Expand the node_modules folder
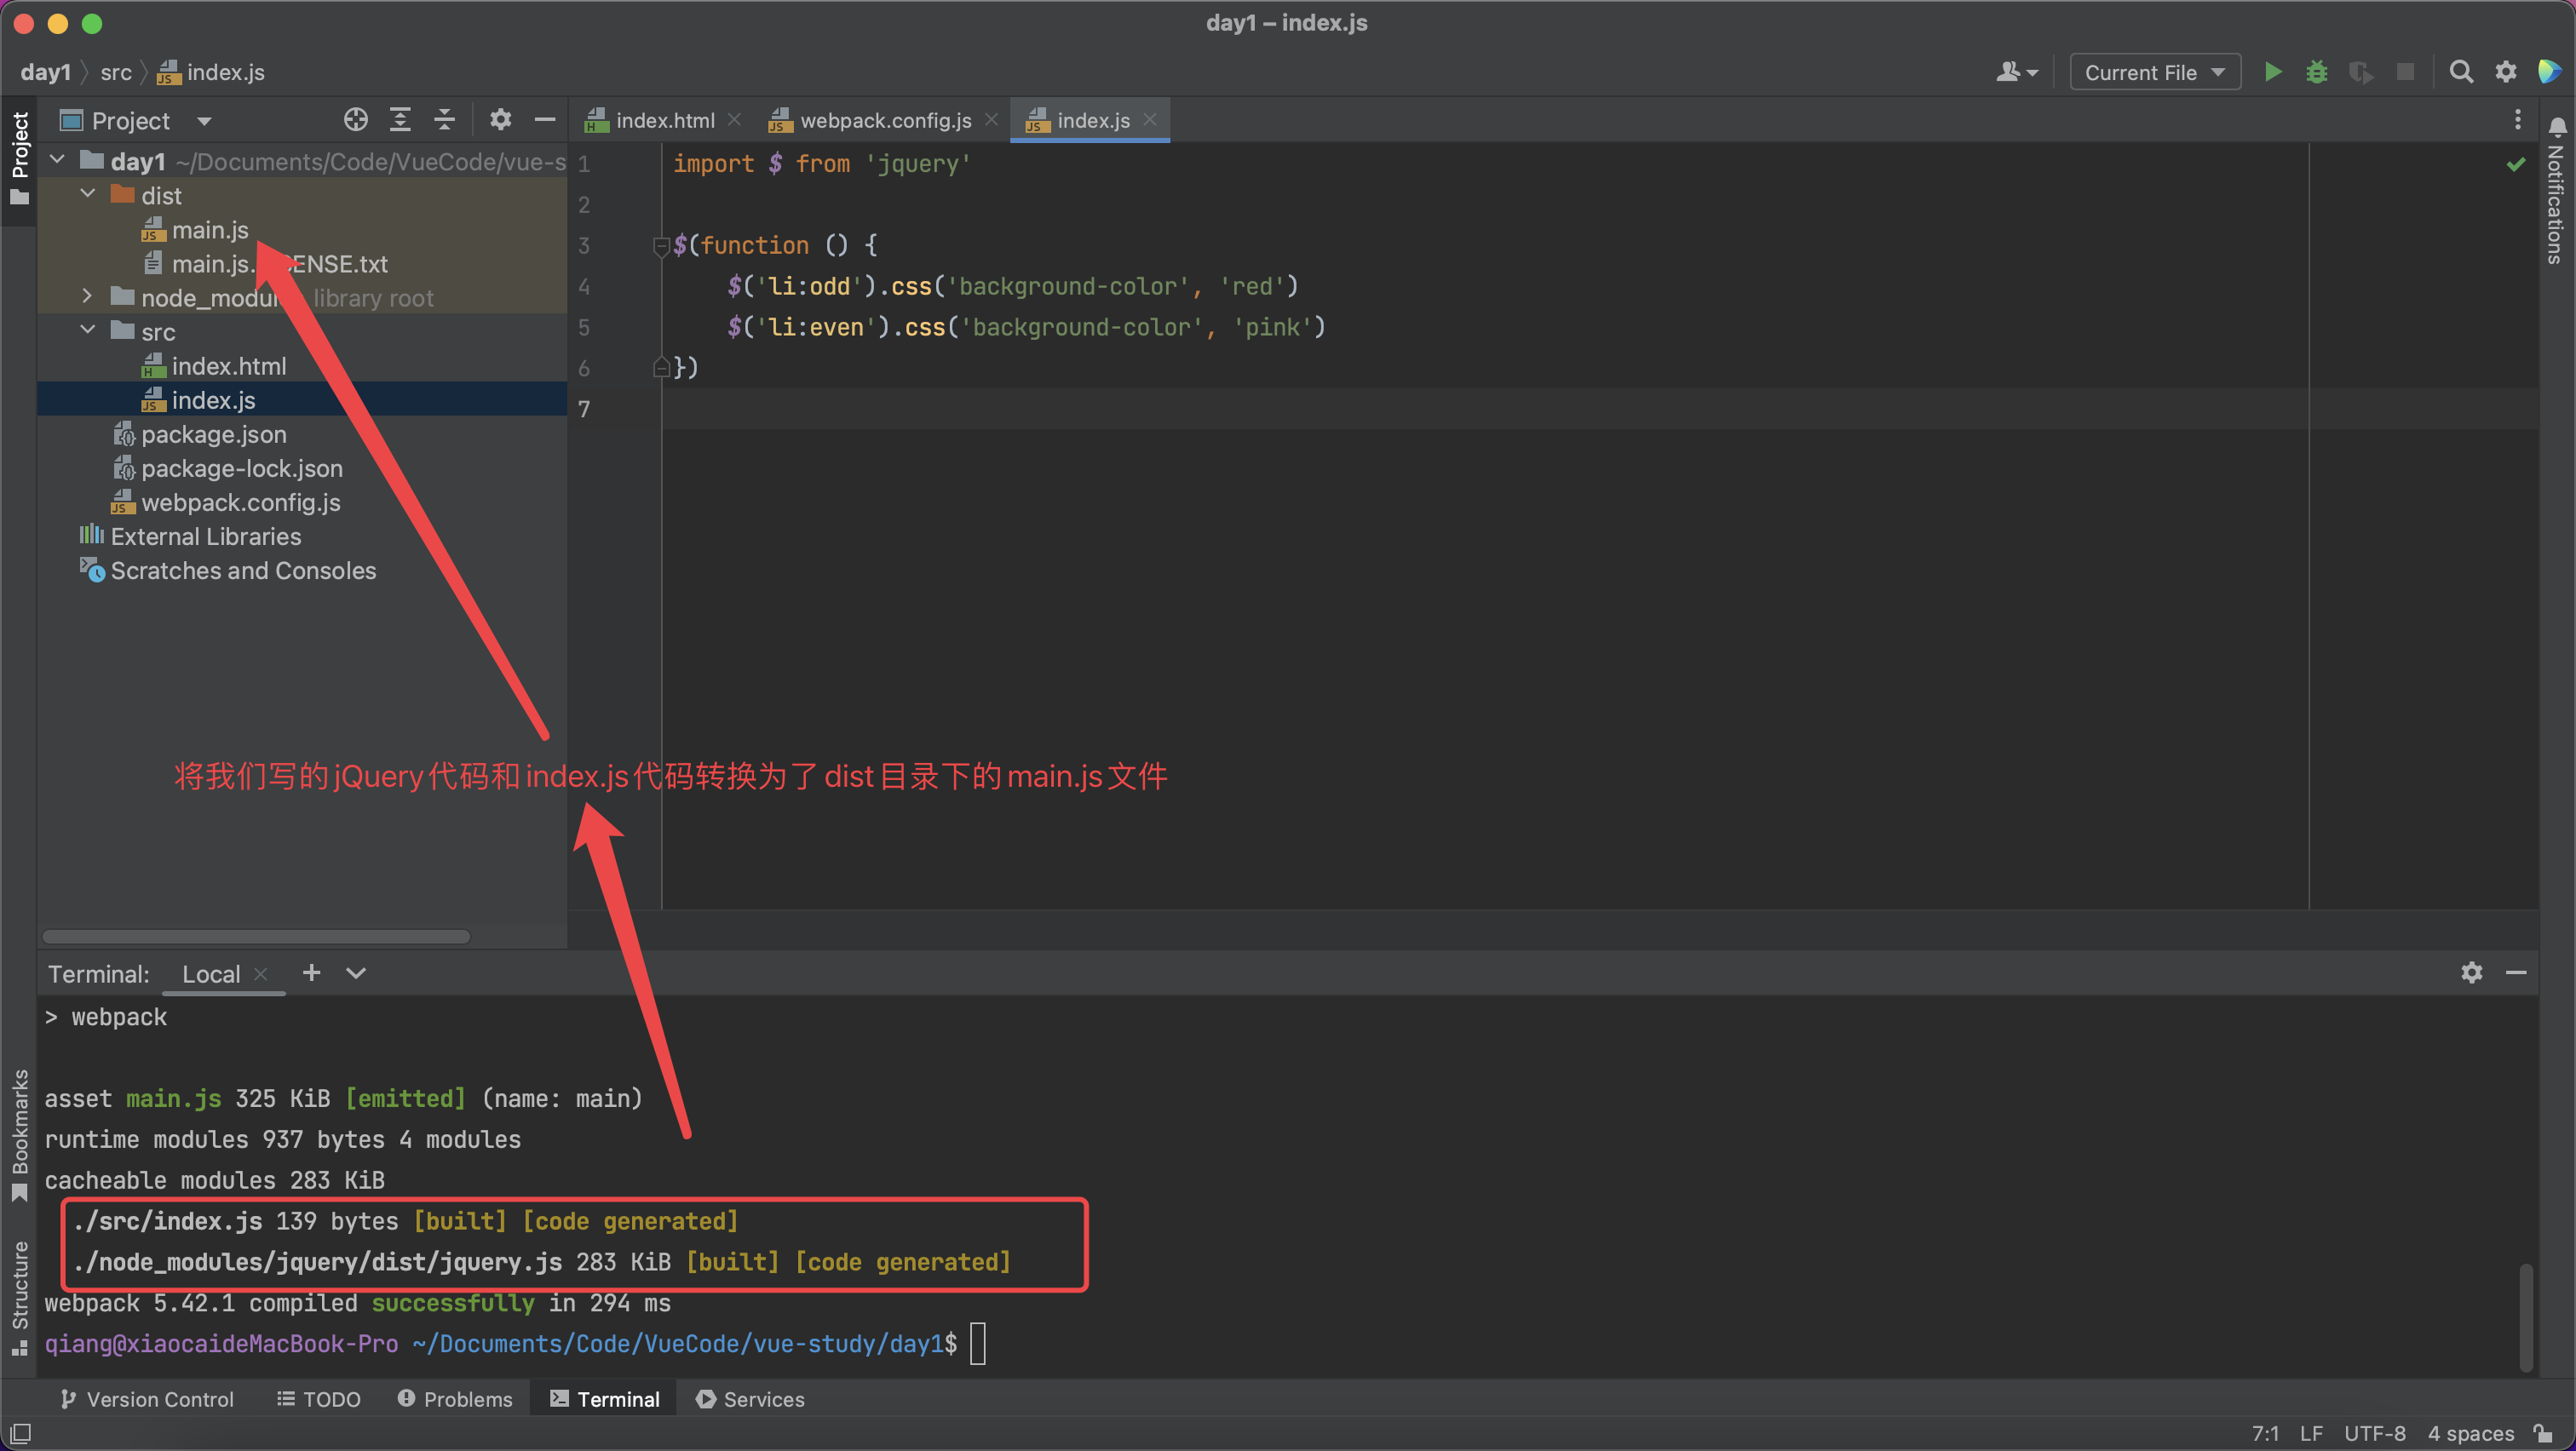The image size is (2576, 1451). click(88, 297)
